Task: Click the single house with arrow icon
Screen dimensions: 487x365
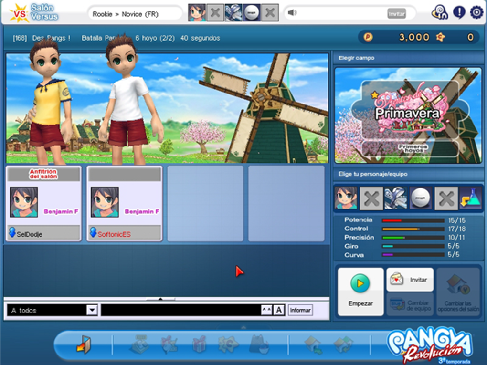Action: tap(314, 345)
